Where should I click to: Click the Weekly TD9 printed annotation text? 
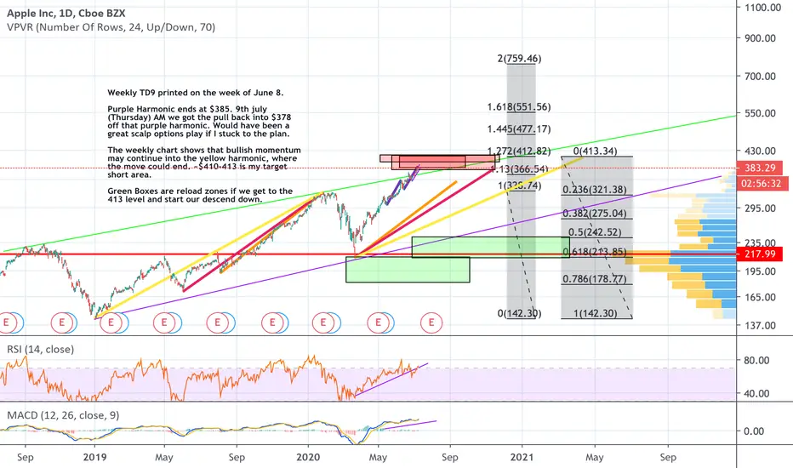[x=196, y=93]
